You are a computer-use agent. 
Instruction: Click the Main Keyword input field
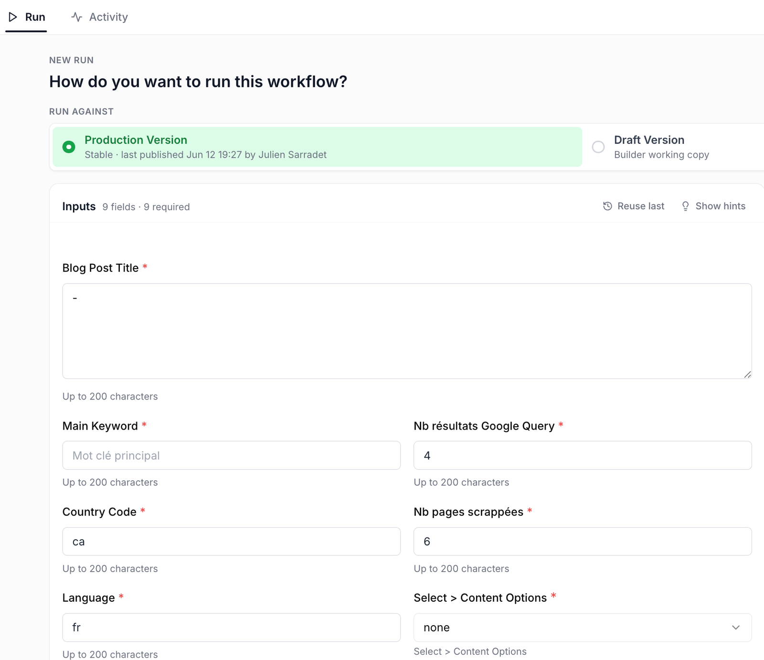(232, 455)
